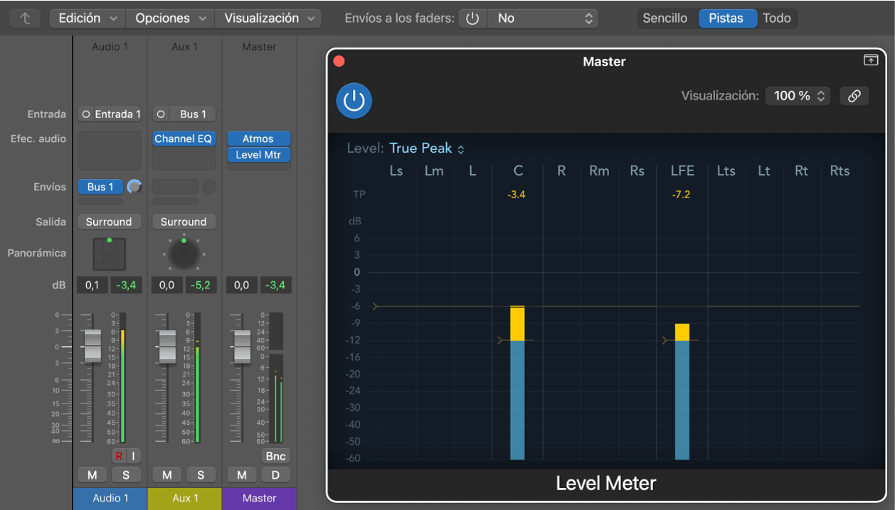The height and width of the screenshot is (510, 895).
Task: Select the Aux 1 channel name strip
Action: pos(185,499)
